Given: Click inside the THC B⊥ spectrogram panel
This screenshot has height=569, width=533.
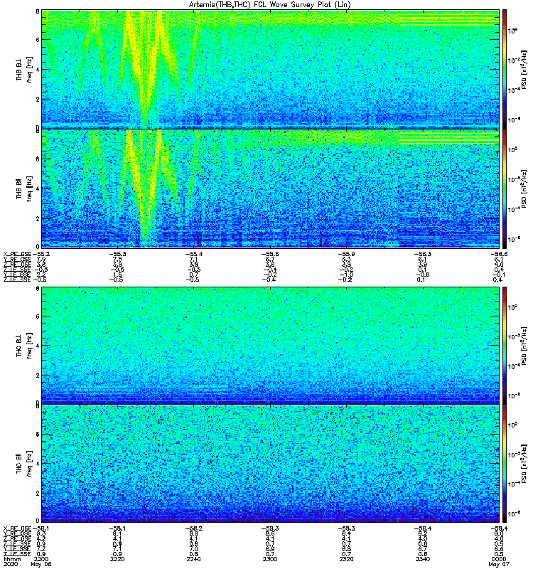Looking at the screenshot, I should pyautogui.click(x=271, y=345).
